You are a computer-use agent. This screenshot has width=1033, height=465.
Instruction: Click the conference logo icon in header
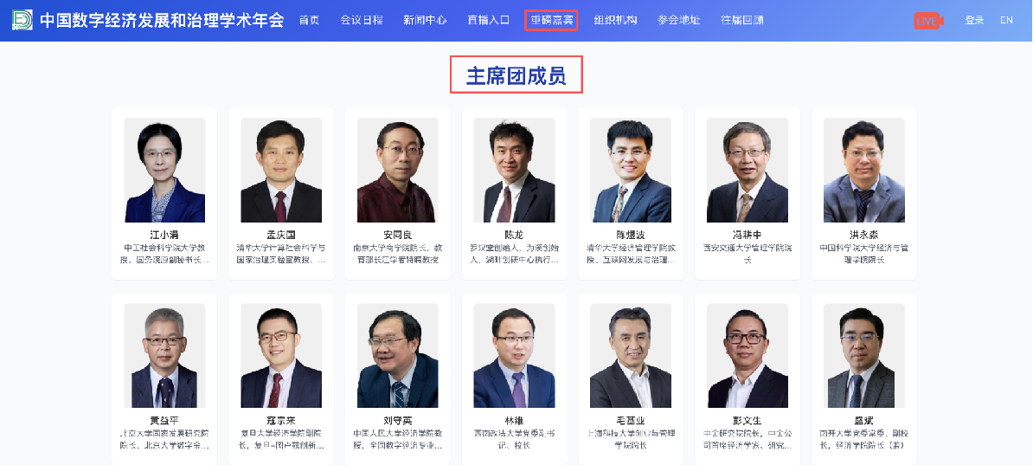click(x=22, y=20)
